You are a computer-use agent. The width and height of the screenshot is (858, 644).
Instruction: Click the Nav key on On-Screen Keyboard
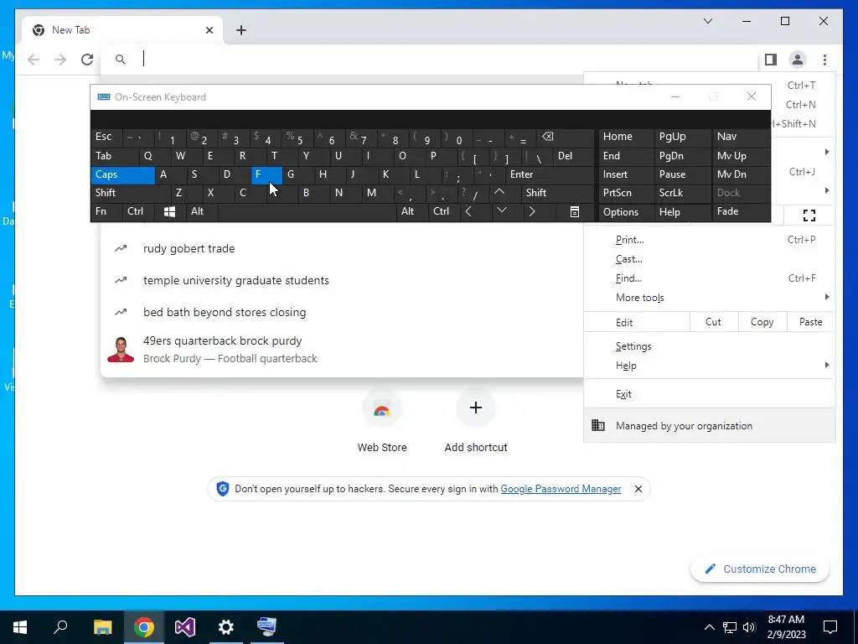(x=741, y=137)
